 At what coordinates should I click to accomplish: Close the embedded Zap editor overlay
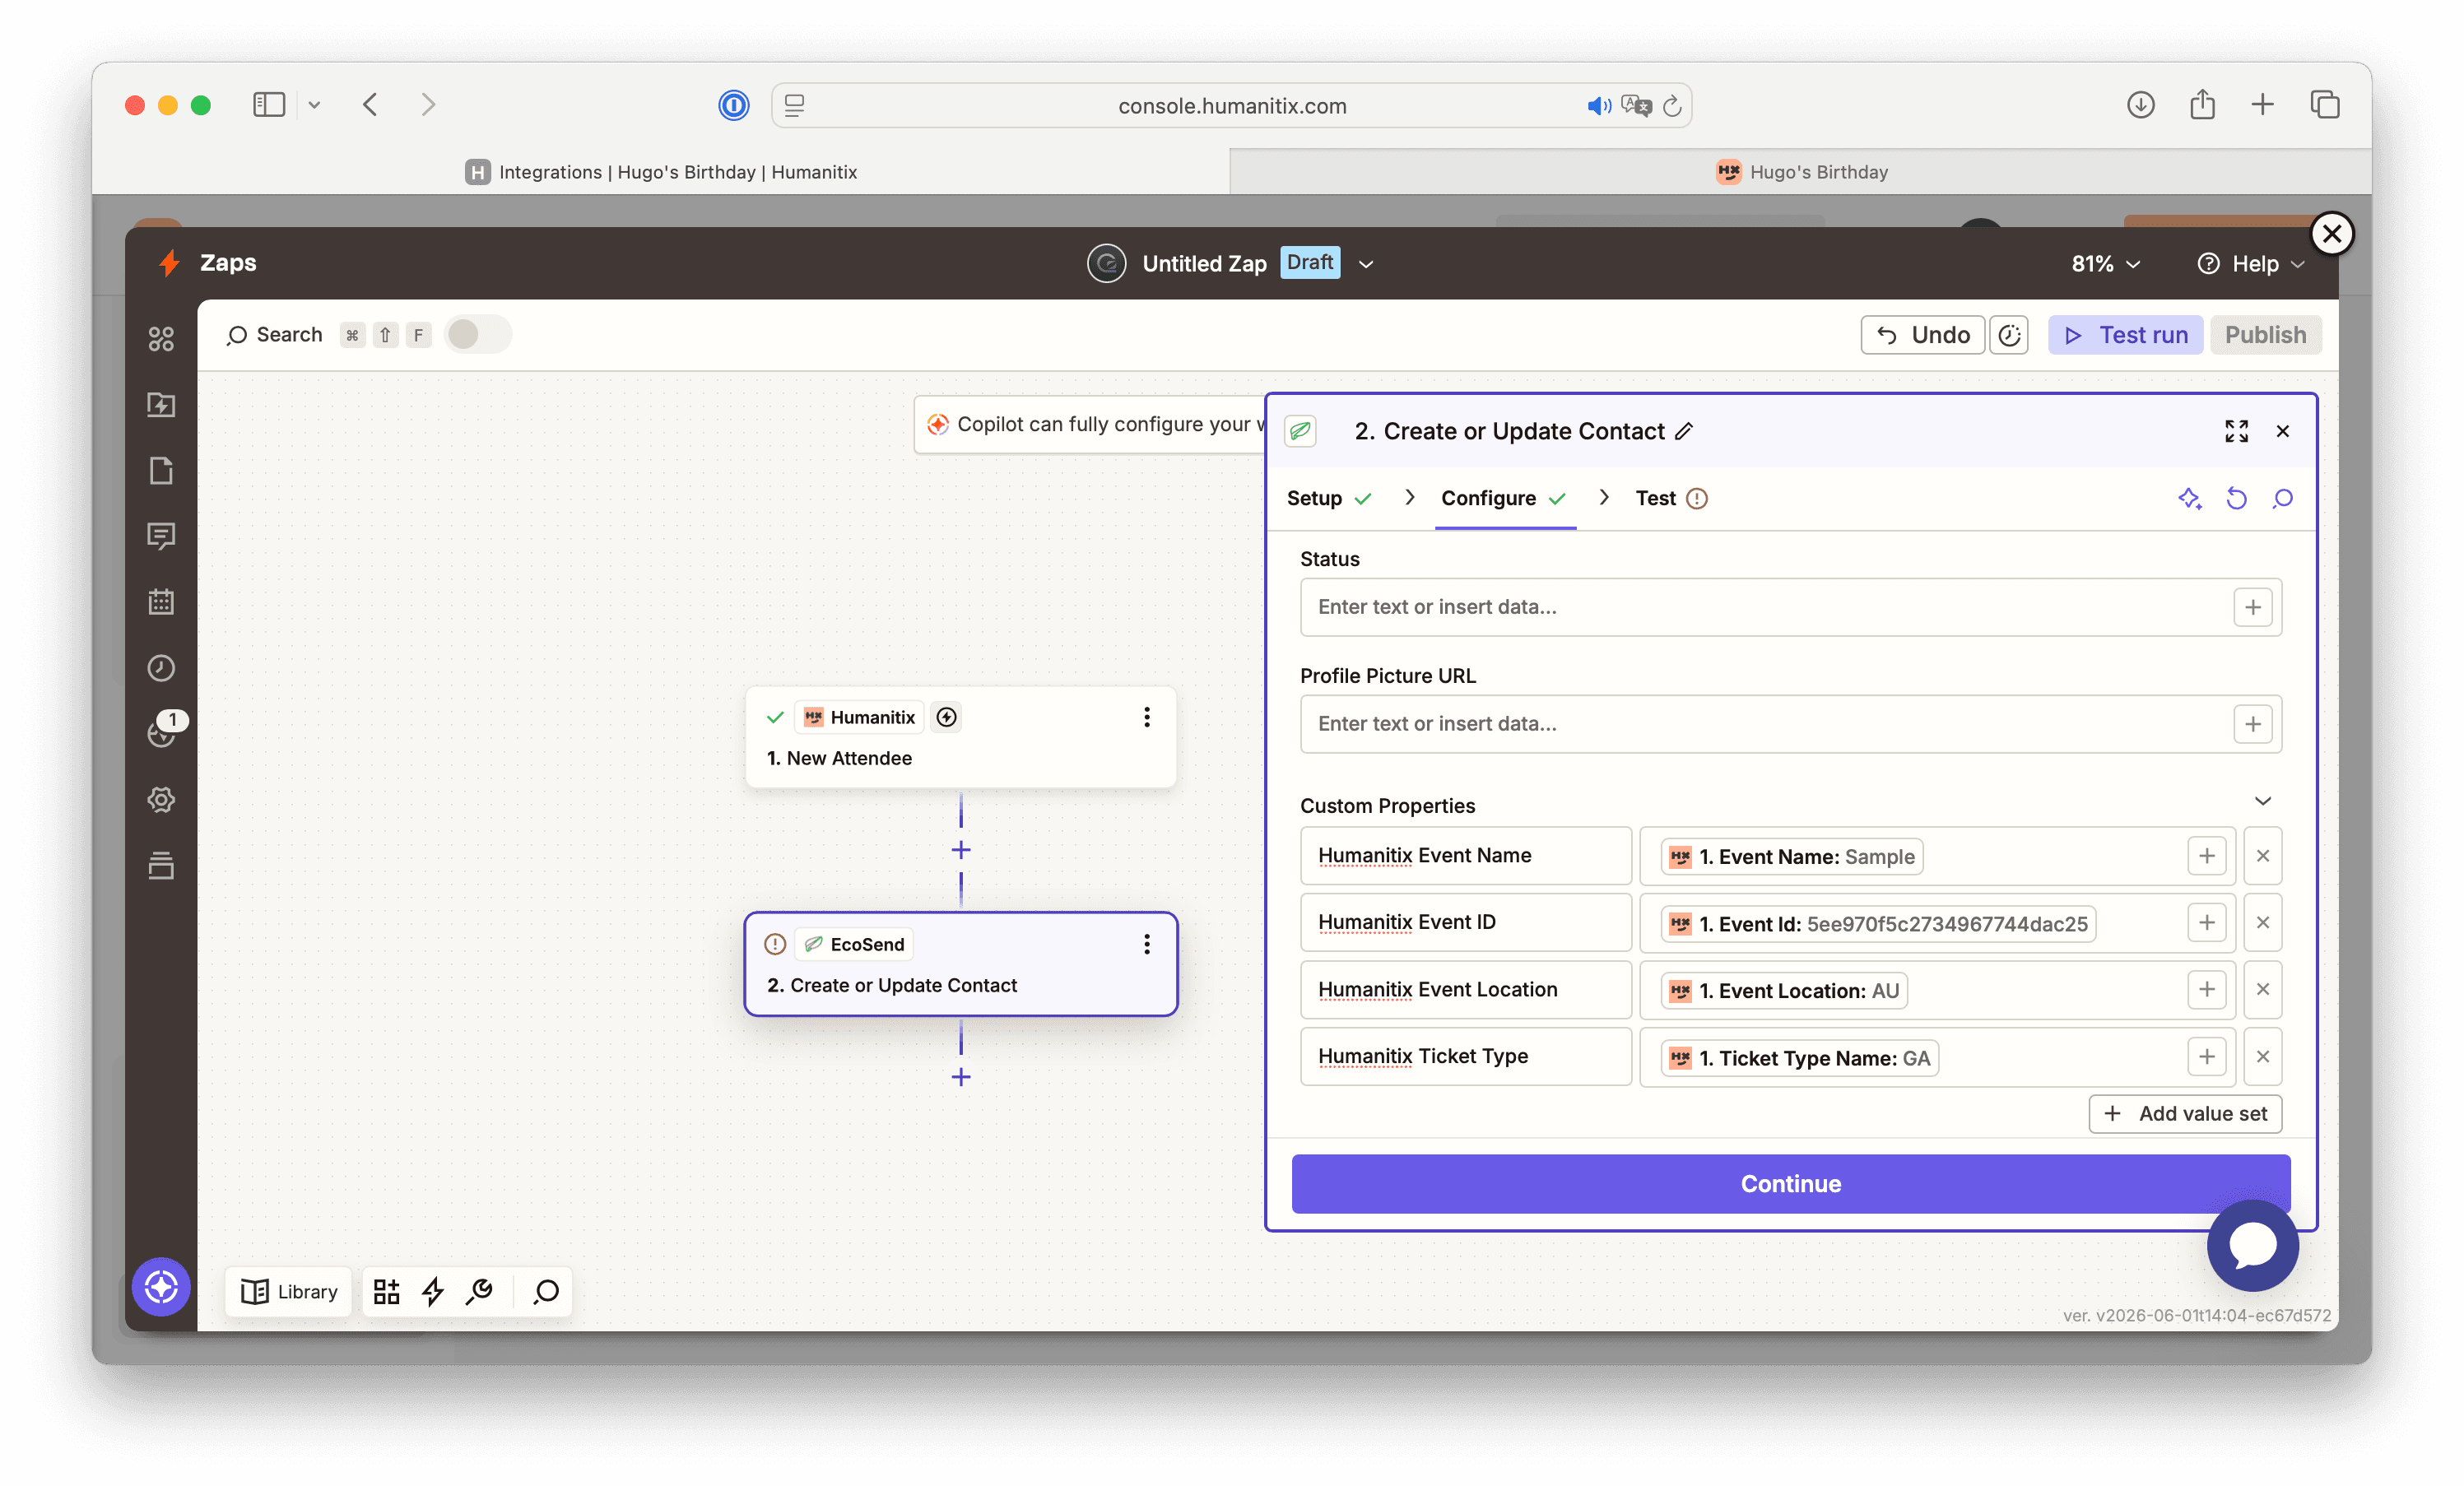(2332, 234)
